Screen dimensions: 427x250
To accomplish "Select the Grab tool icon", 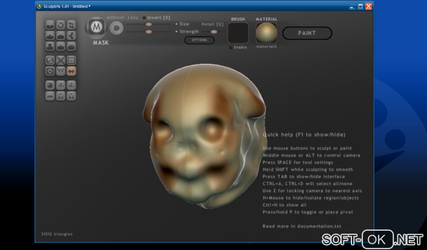I will click(x=71, y=36).
